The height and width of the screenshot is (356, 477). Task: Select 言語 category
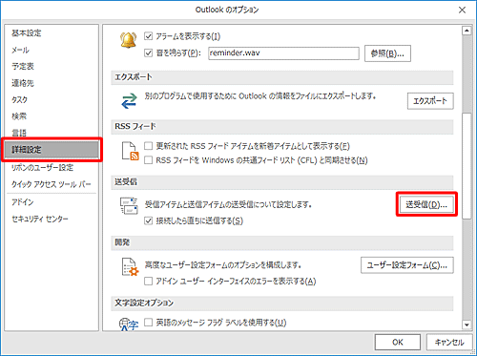point(52,133)
